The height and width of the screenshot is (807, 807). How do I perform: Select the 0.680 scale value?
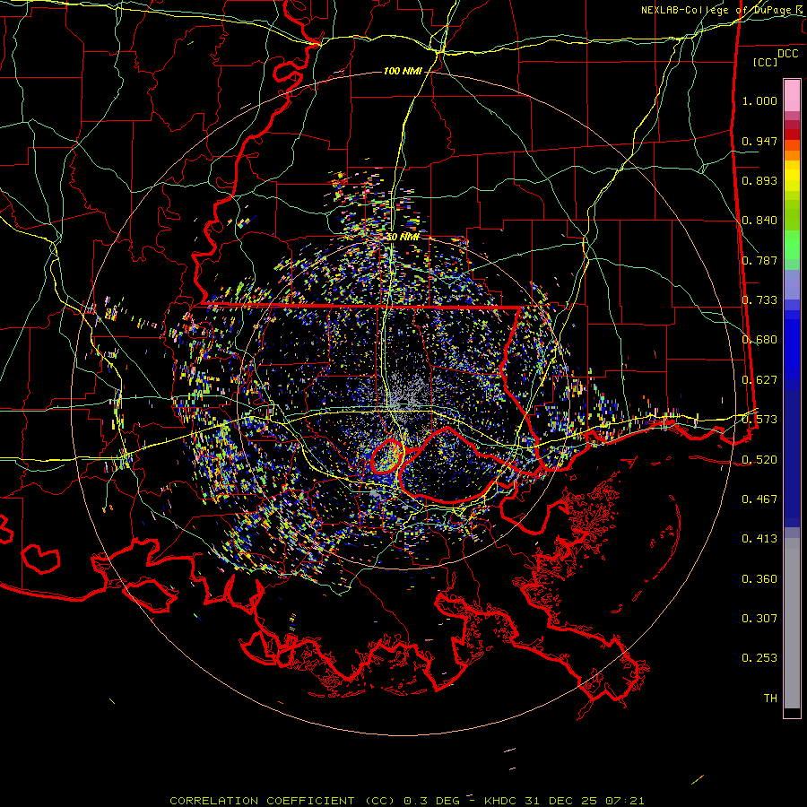[x=759, y=340]
